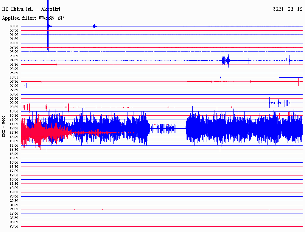
Task: Click the 09:00 time label
Action: [x=14, y=103]
